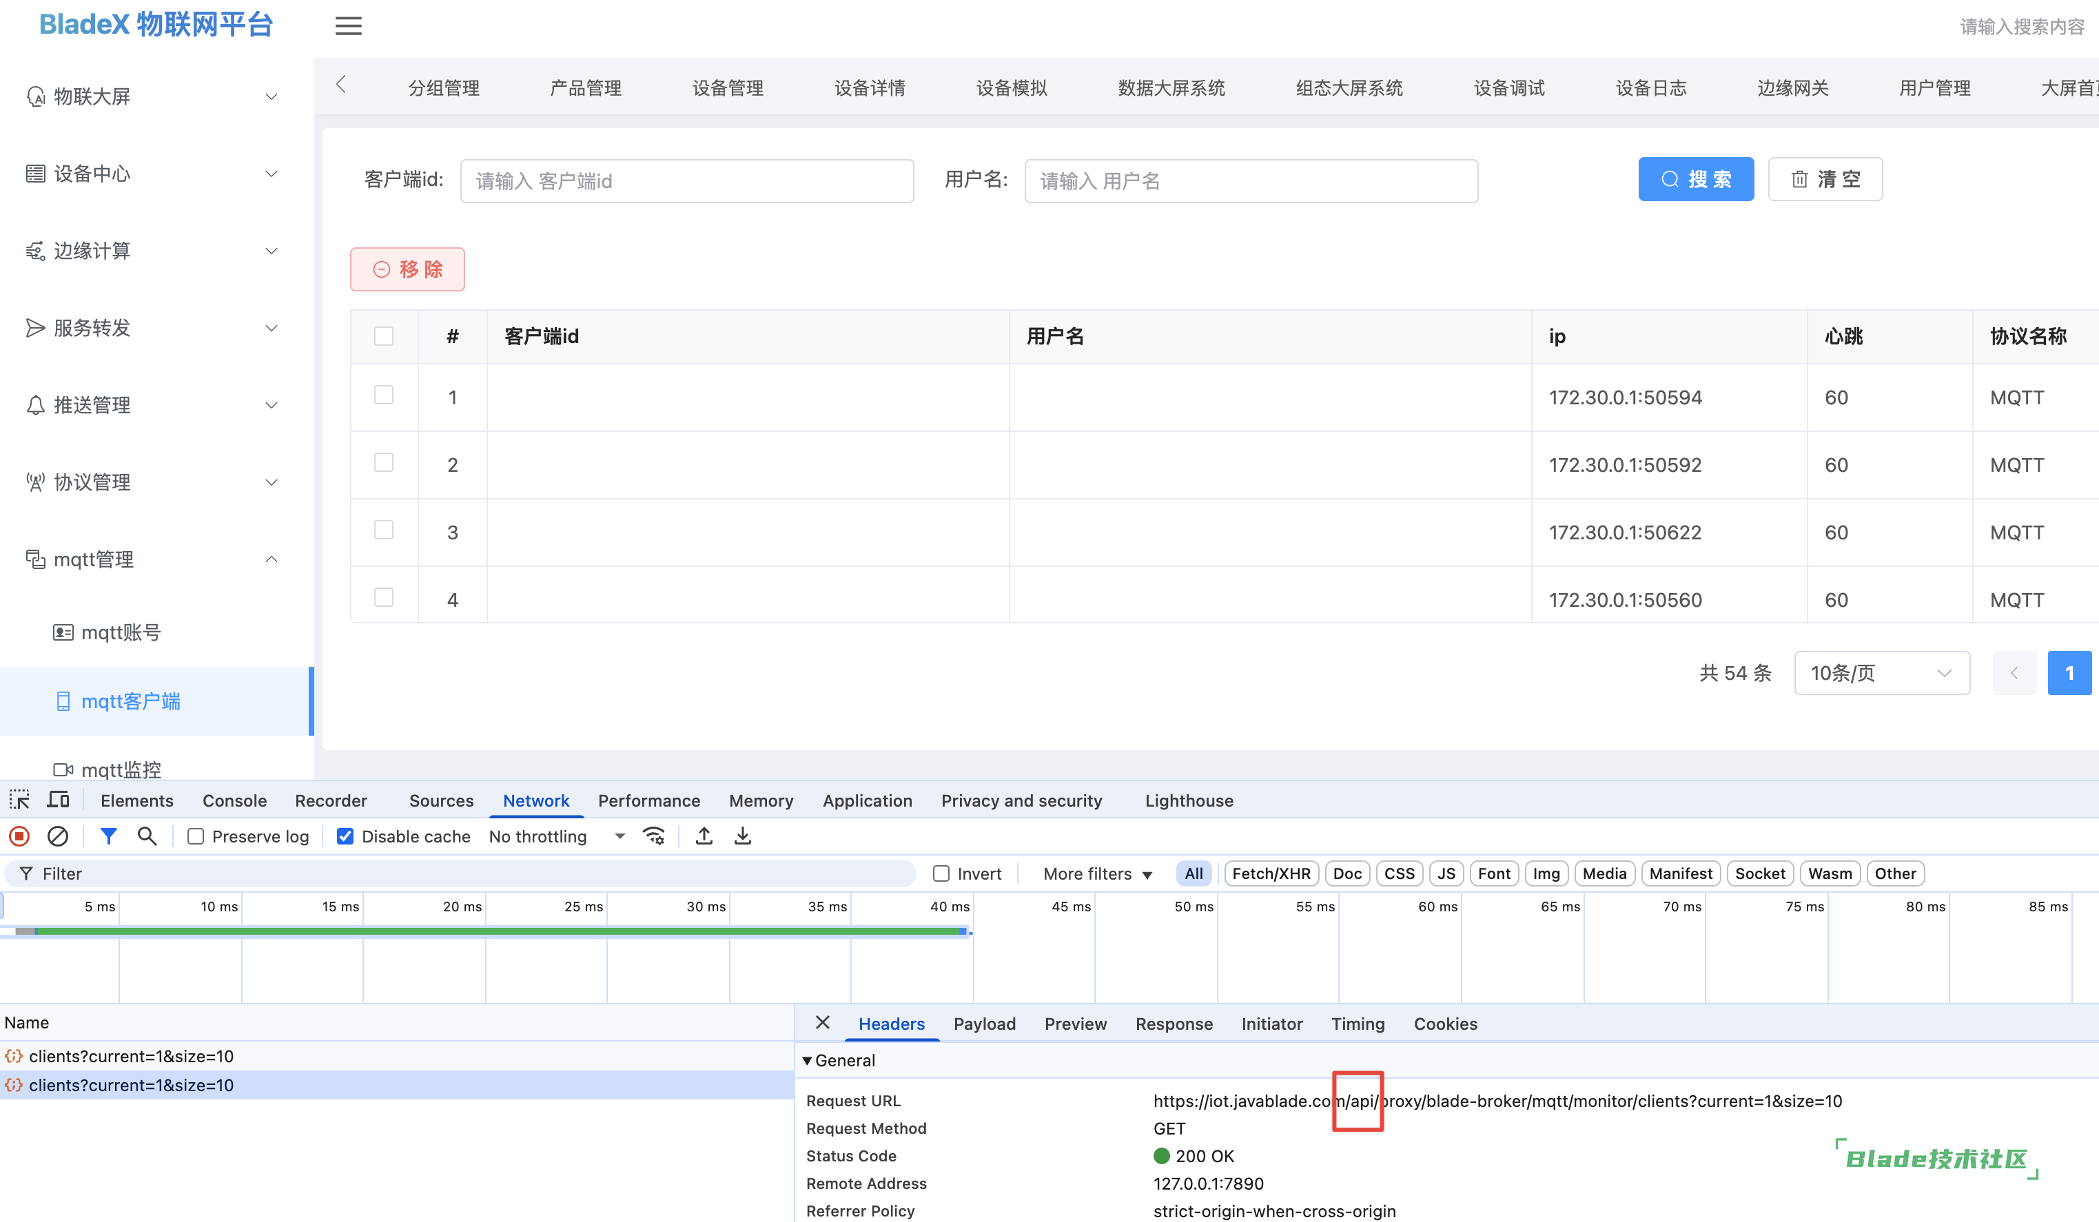The image size is (2099, 1222).
Task: Filter requests by Socket
Action: click(1760, 873)
